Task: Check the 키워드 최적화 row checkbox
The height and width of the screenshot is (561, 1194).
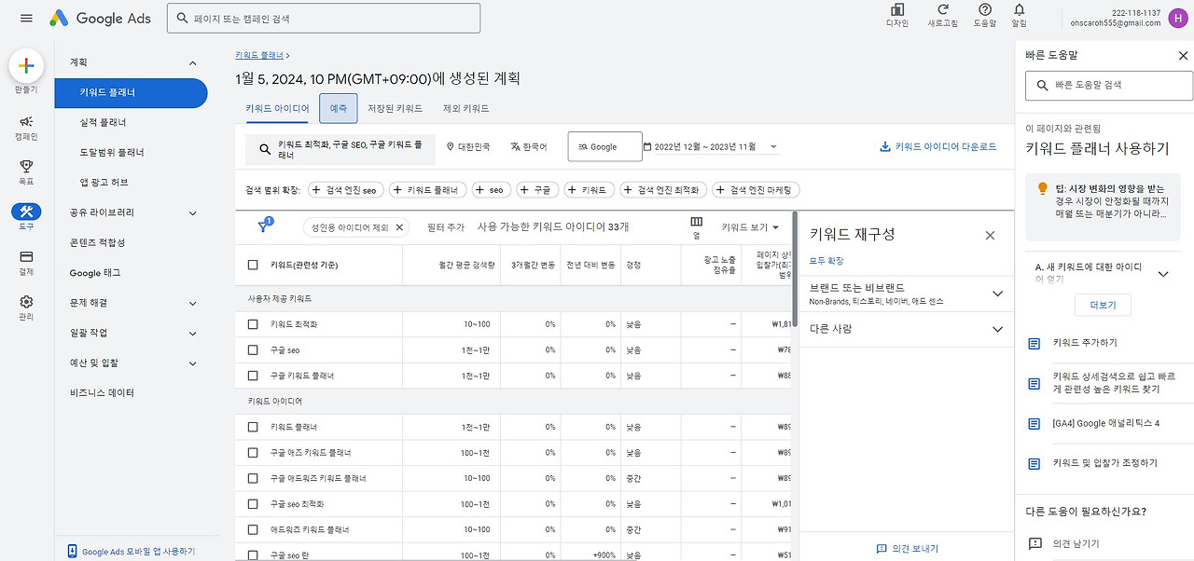Action: [253, 324]
